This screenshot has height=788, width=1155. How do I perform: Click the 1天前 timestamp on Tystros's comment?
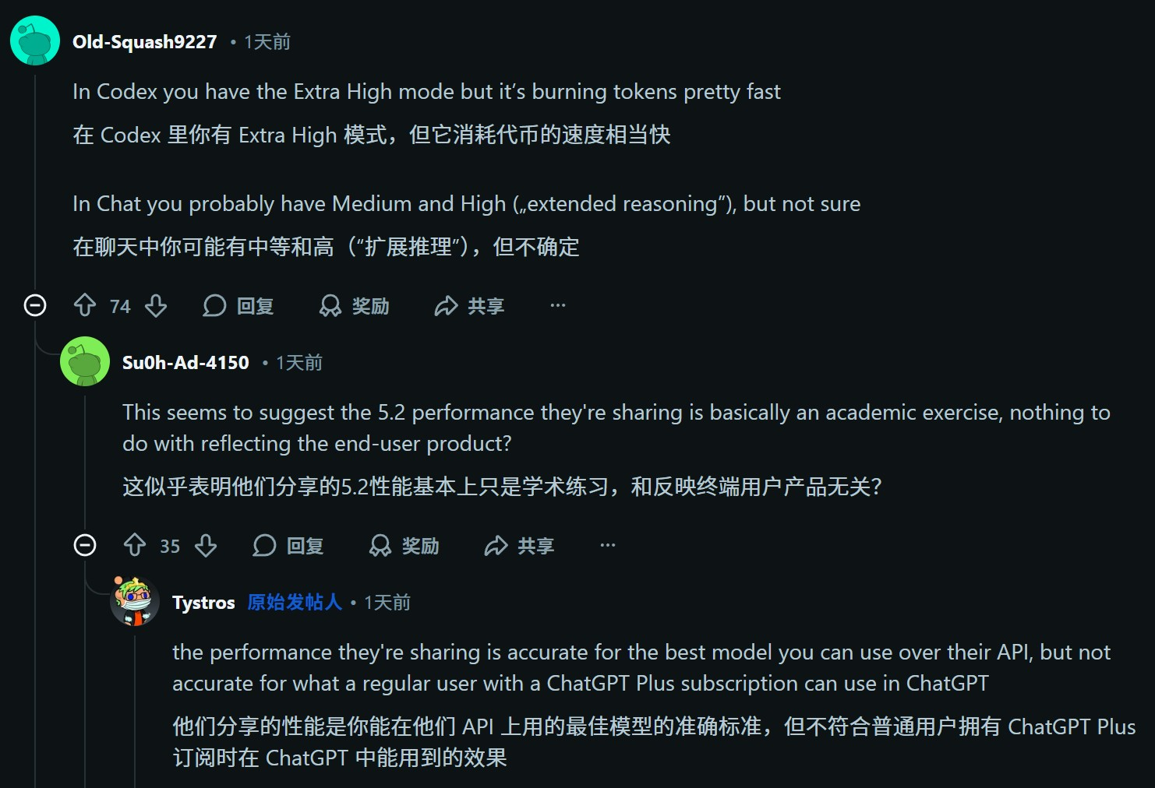pos(387,602)
